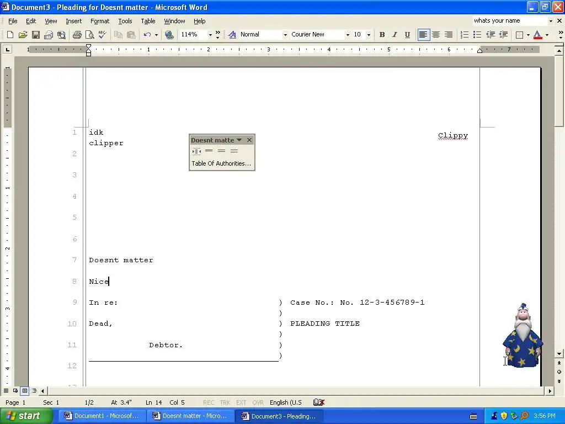565x424 pixels.
Task: Click the Merlin wizard Office Assistant
Action: (523, 336)
